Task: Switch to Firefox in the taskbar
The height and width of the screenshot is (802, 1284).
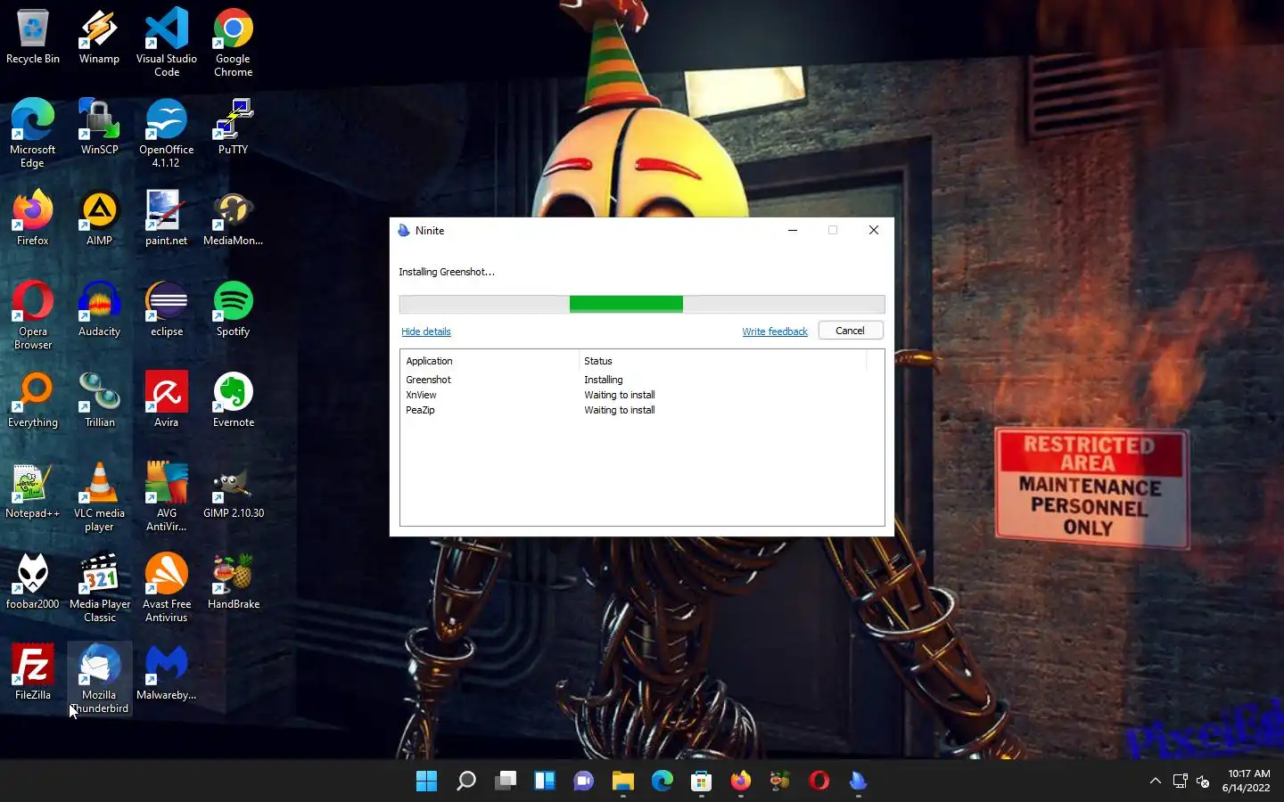Action: [x=741, y=782]
